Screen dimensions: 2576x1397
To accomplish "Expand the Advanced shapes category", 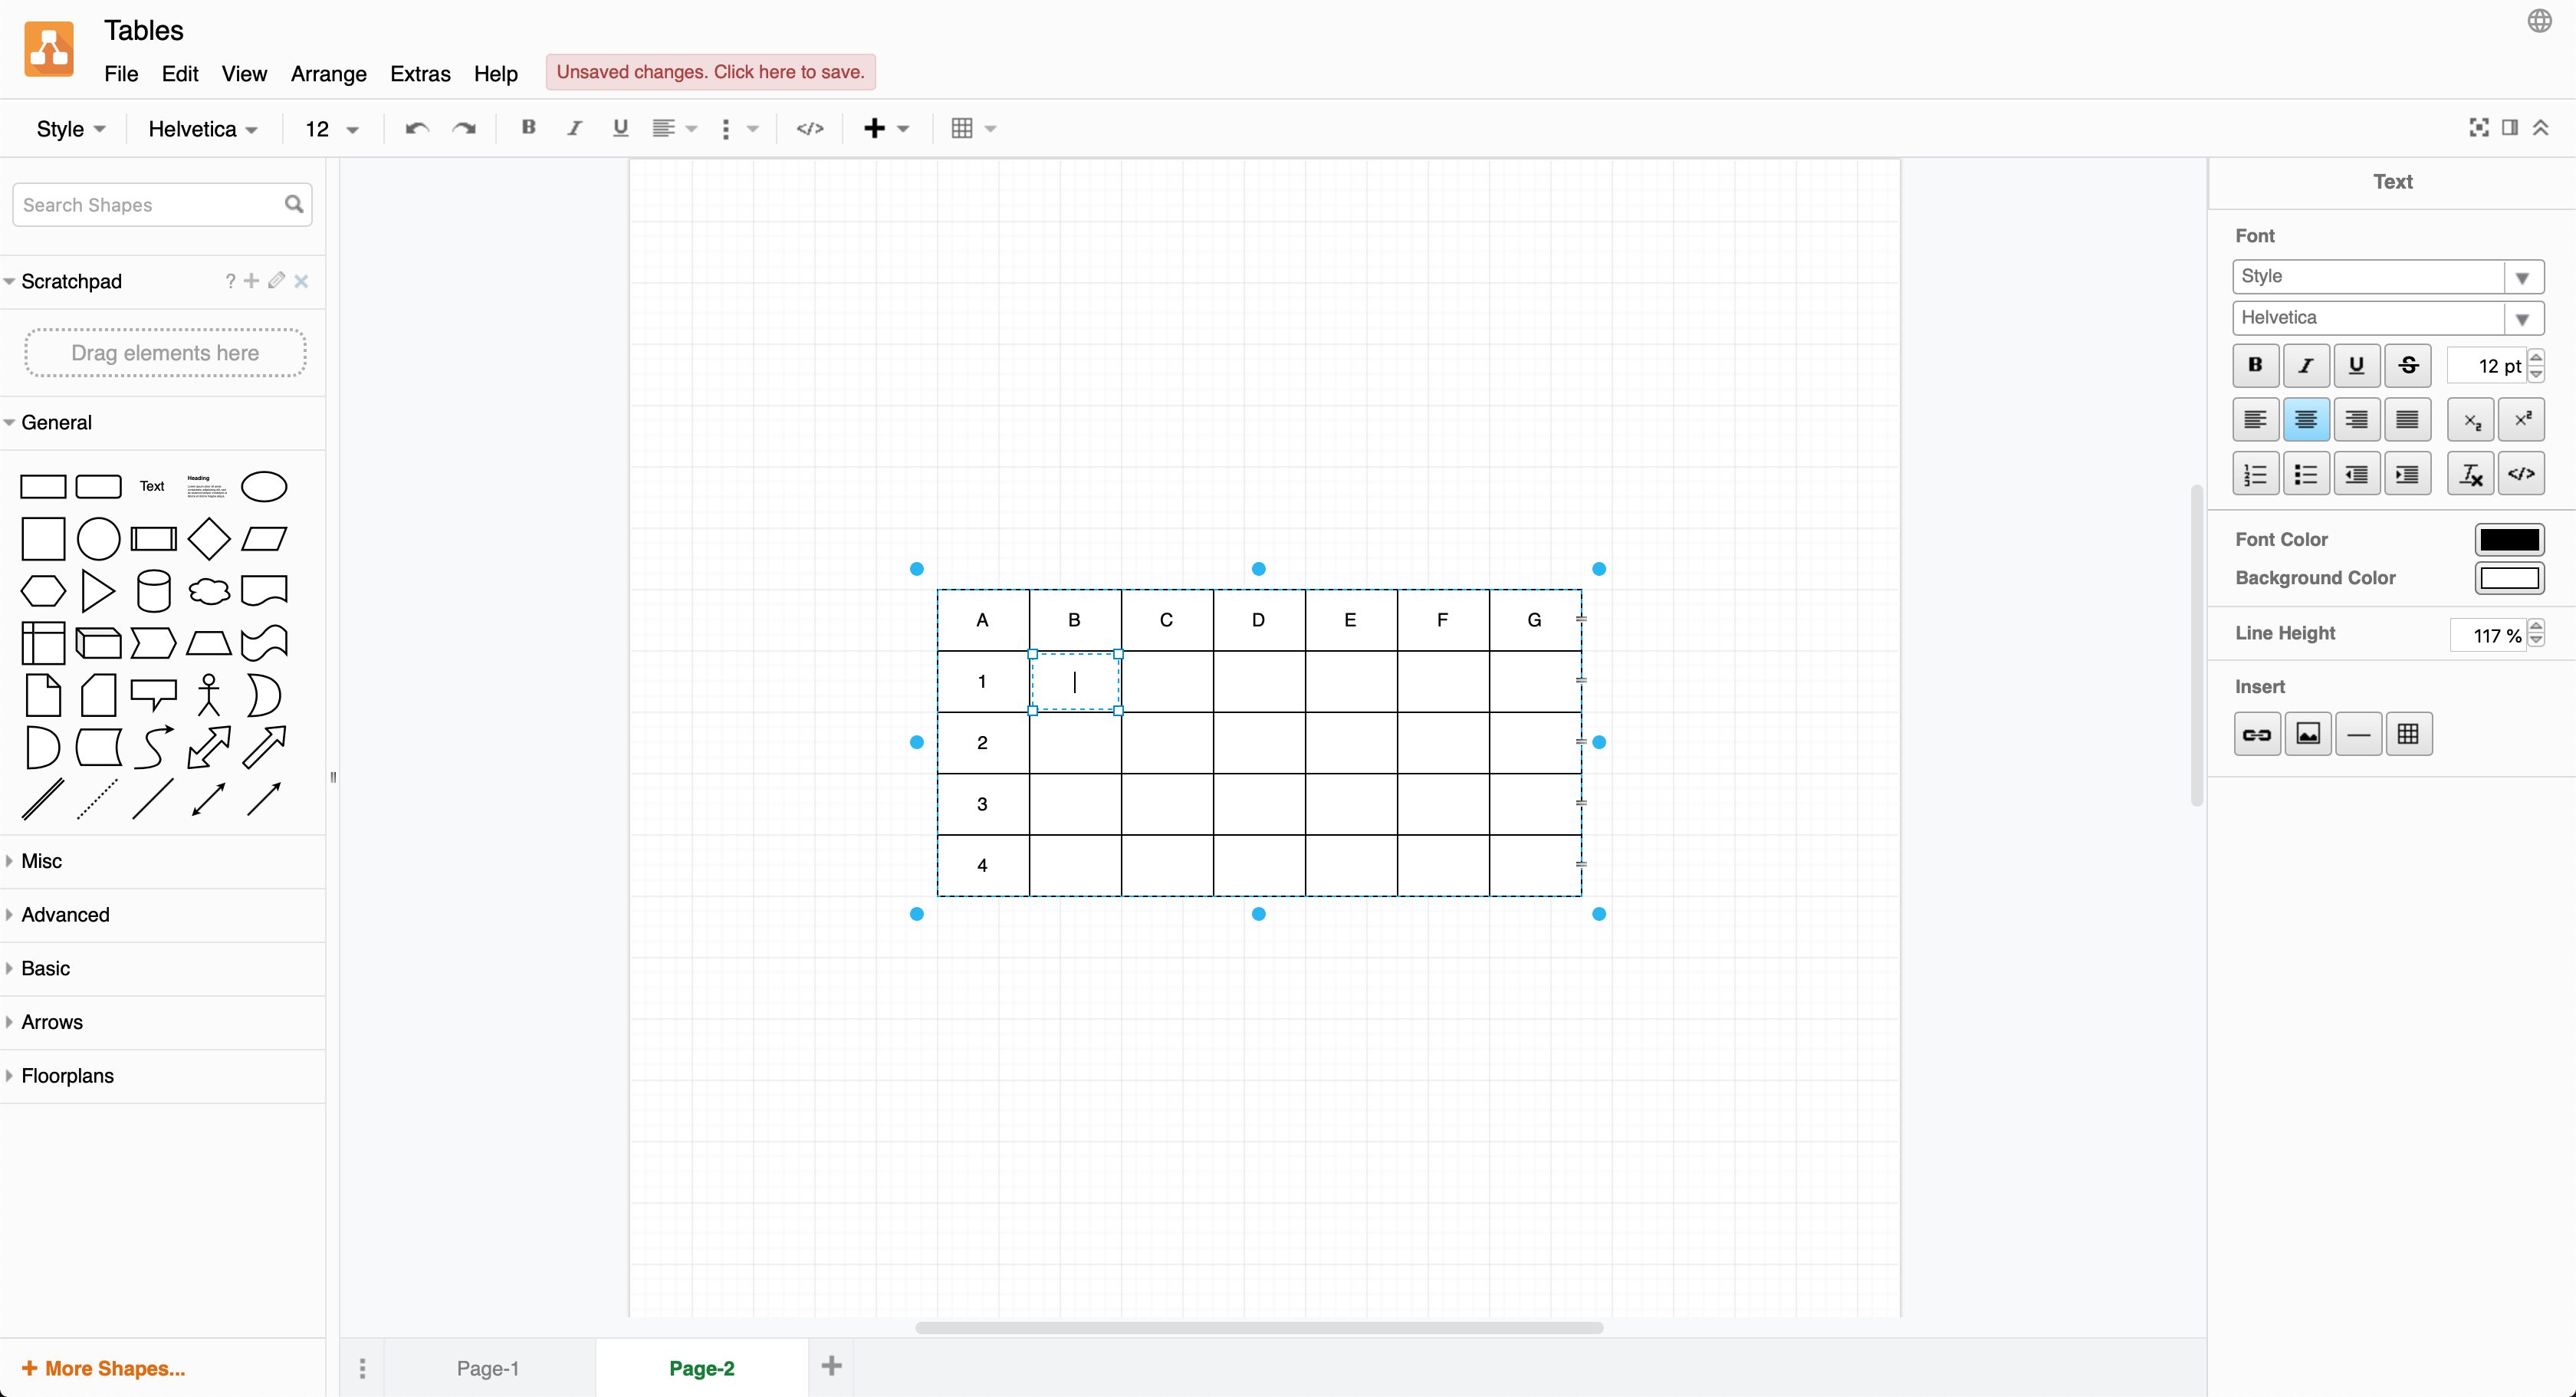I will [x=65, y=913].
